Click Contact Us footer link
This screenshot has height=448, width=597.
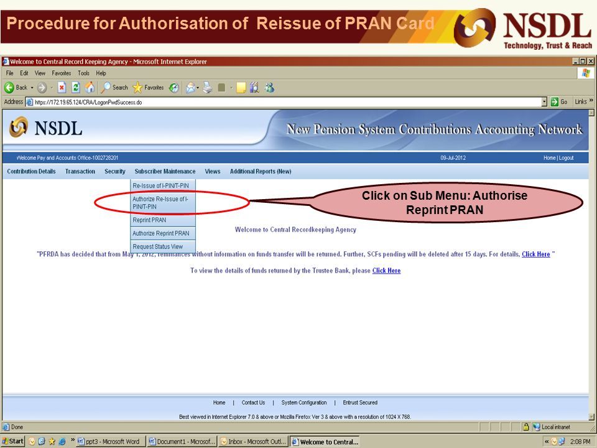coord(253,403)
